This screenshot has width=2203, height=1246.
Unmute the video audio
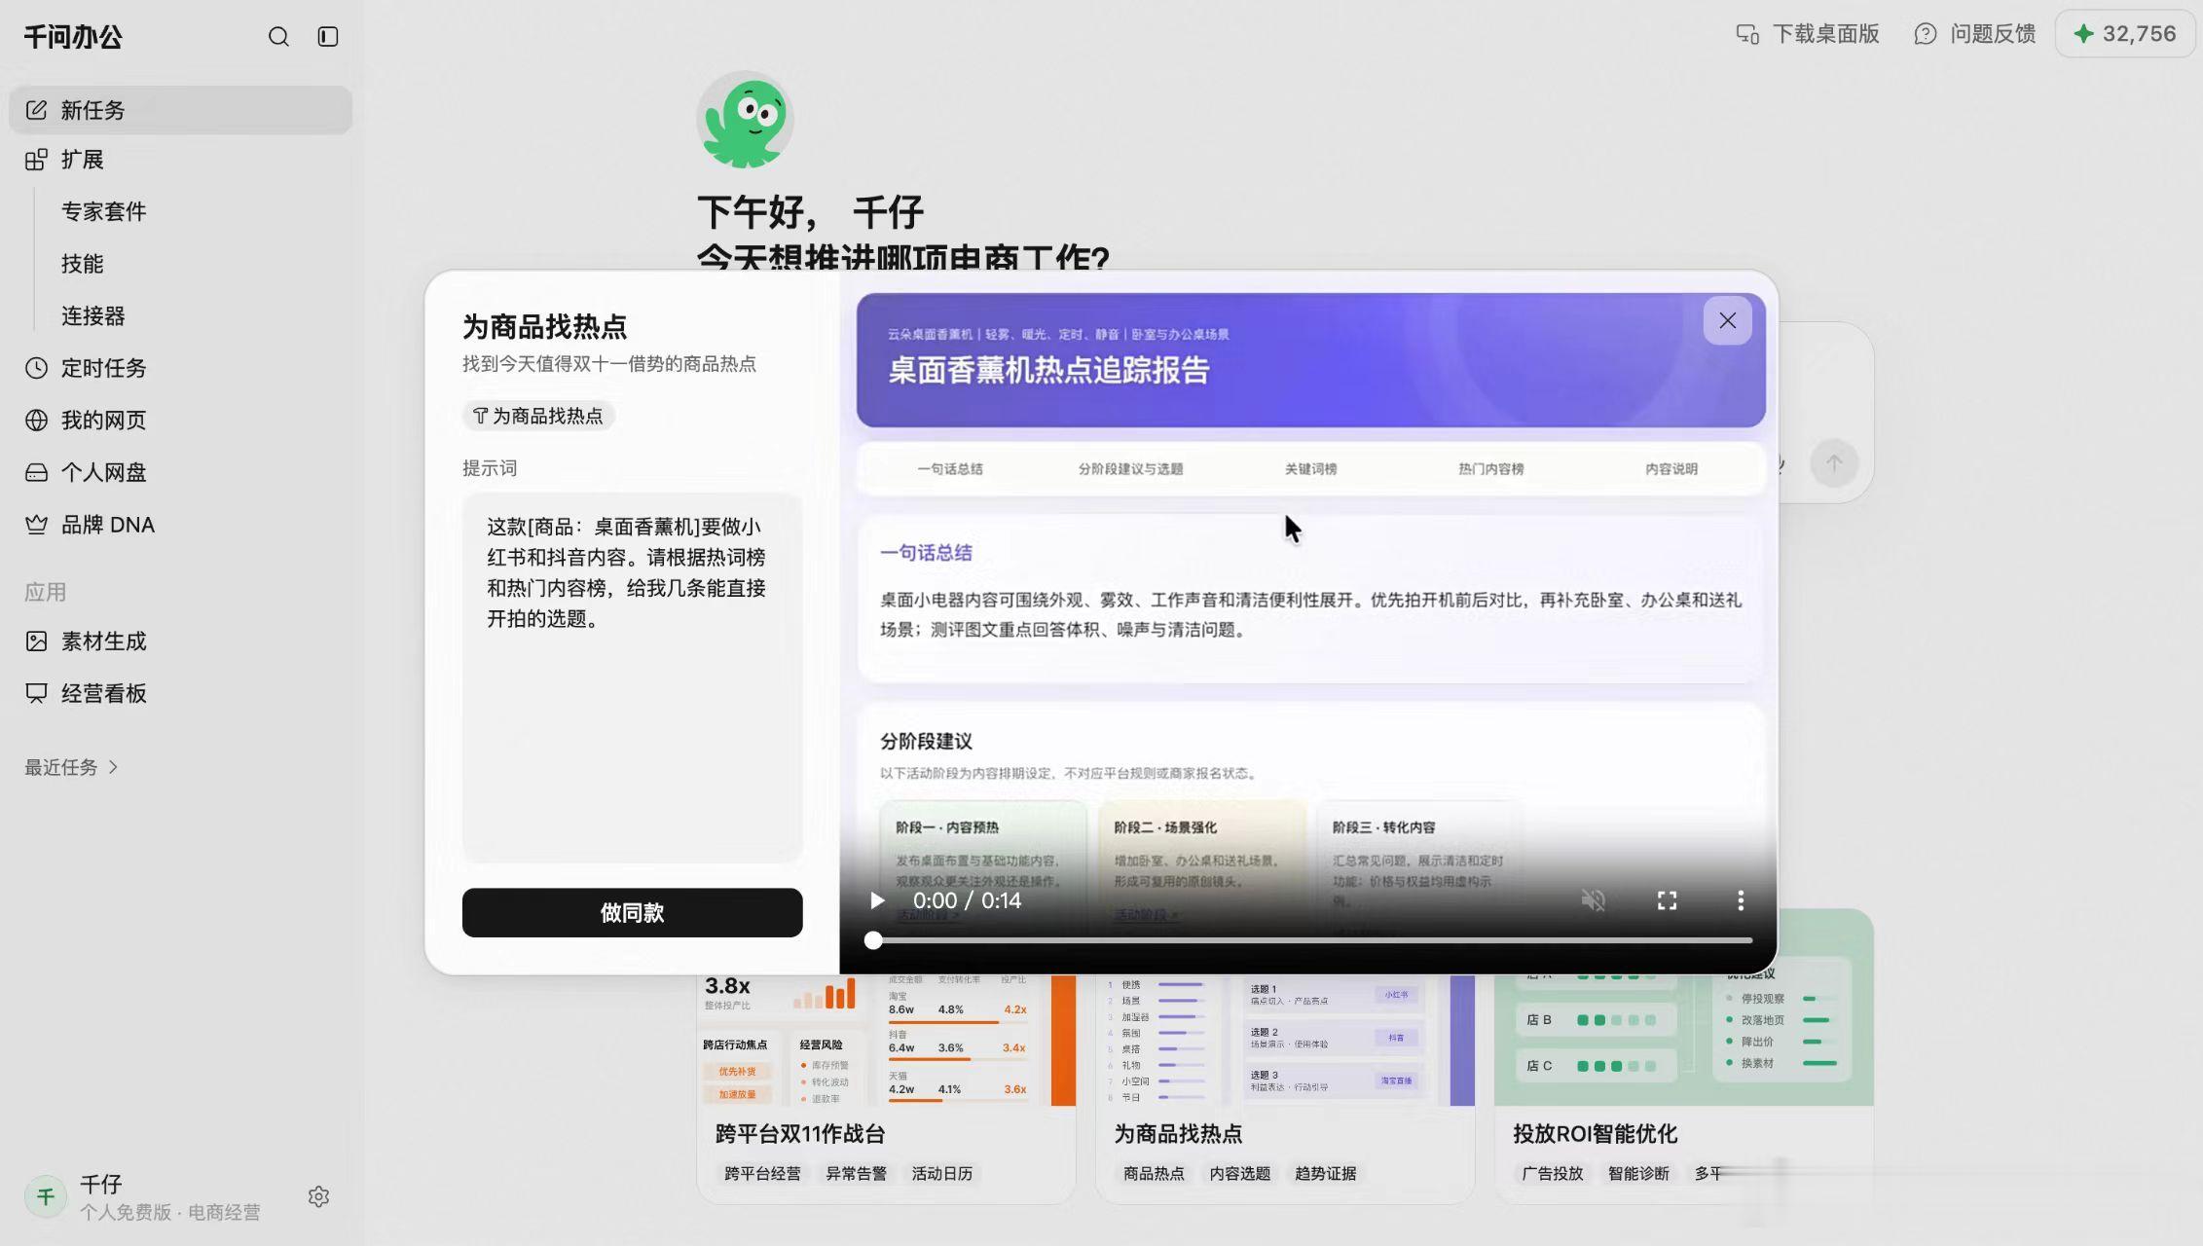[1594, 900]
